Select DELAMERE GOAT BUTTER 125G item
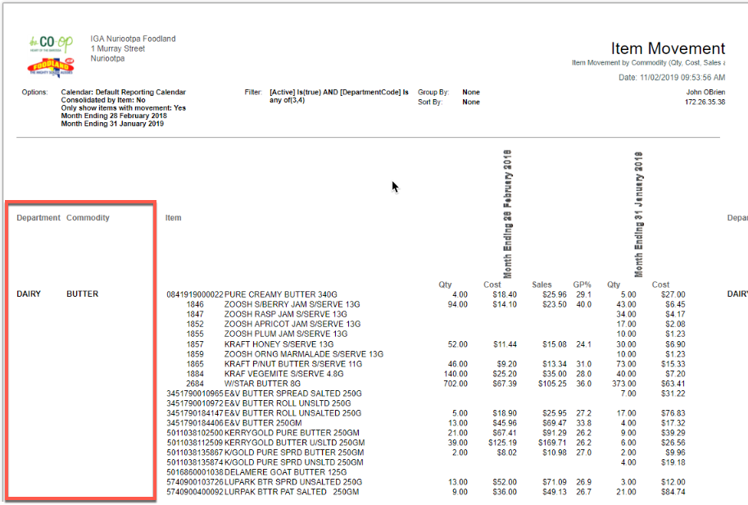This screenshot has width=748, height=505. (285, 472)
